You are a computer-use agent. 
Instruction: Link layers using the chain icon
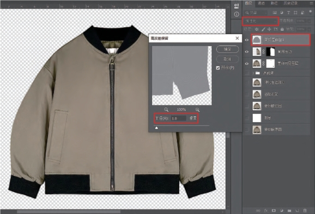(258, 211)
